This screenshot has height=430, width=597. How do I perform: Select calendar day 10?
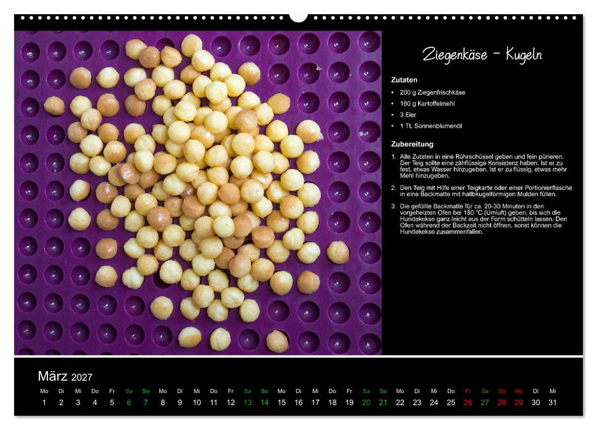197,402
